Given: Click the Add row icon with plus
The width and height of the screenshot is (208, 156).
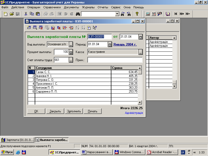Looking at the screenshot, I should tap(35, 28).
